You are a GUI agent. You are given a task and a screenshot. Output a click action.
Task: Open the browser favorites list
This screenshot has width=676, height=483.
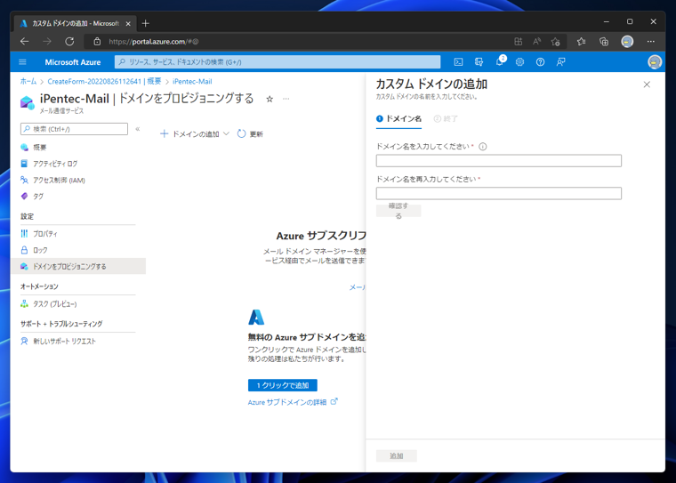coord(581,42)
